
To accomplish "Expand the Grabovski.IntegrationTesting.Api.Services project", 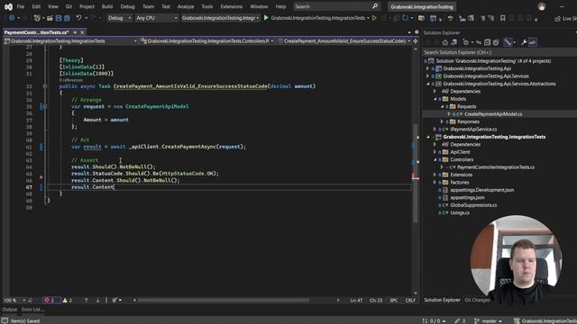I will coord(428,76).
